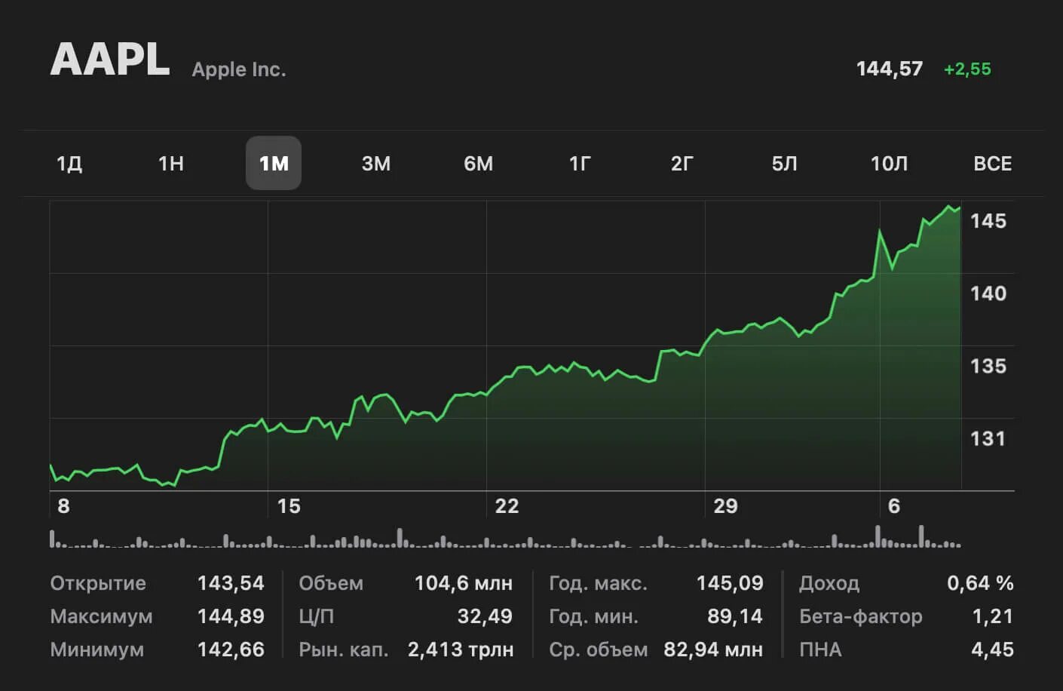Screen dimensions: 1063x691
Task: Click the 145 price axis label
Action: 988,221
